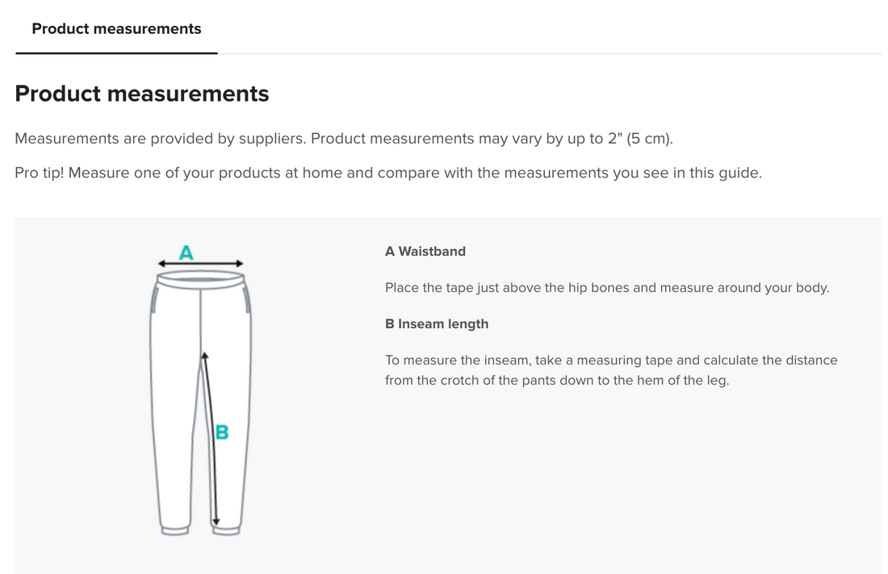This screenshot has width=888, height=574.
Task: Click the inseam measuring instructions paragraph
Action: [611, 370]
